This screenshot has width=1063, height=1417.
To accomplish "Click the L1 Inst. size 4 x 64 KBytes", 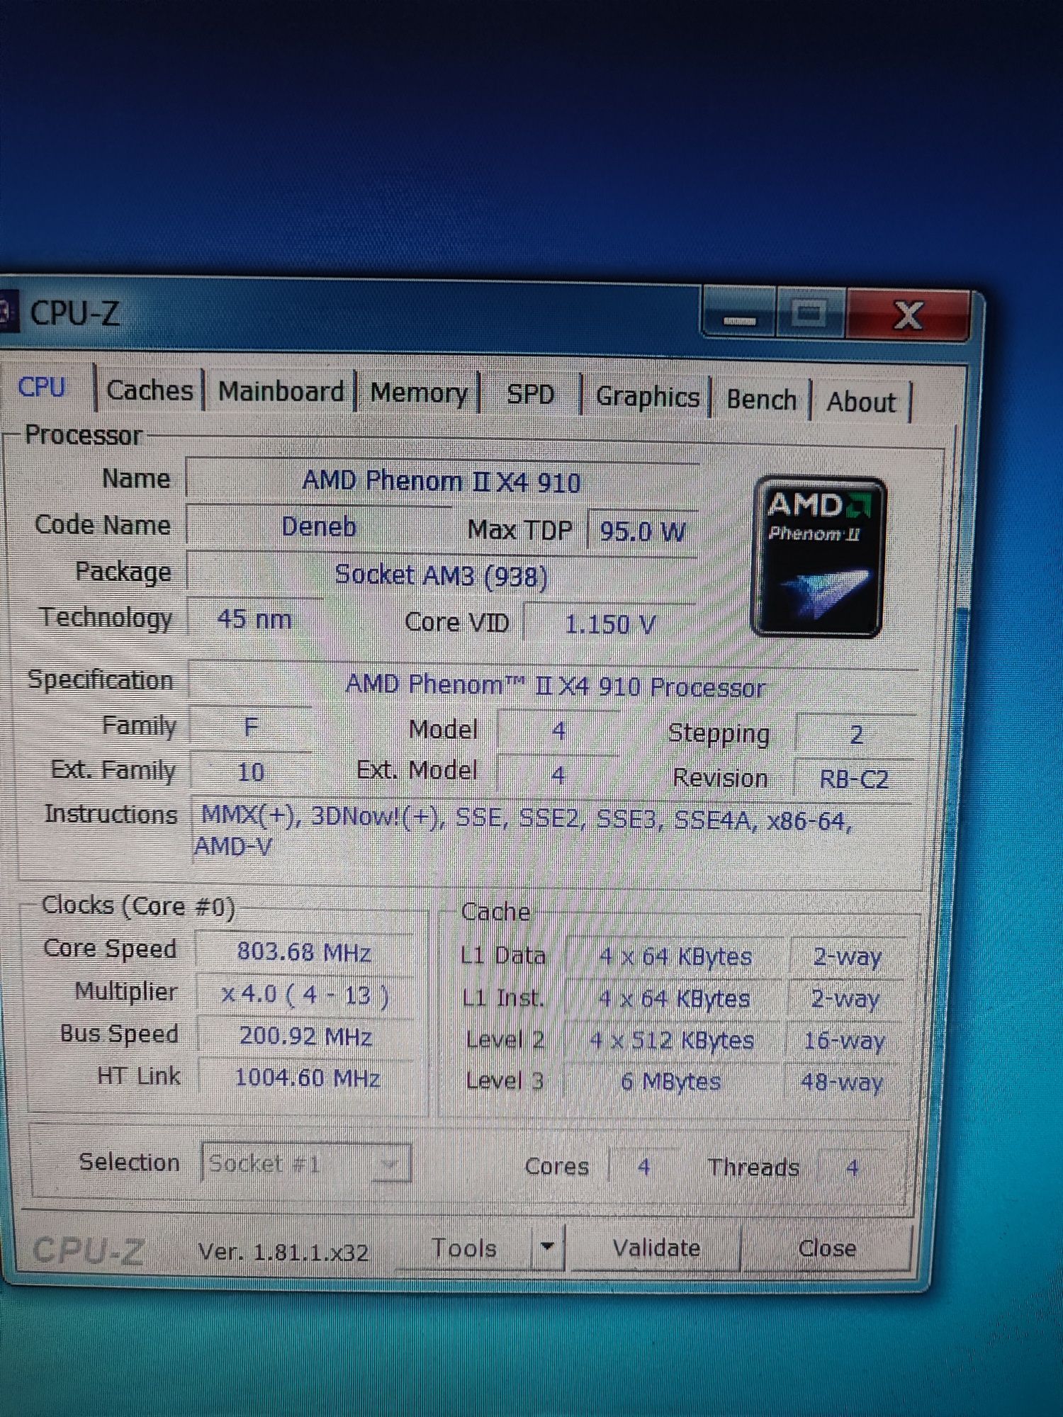I will (x=674, y=998).
